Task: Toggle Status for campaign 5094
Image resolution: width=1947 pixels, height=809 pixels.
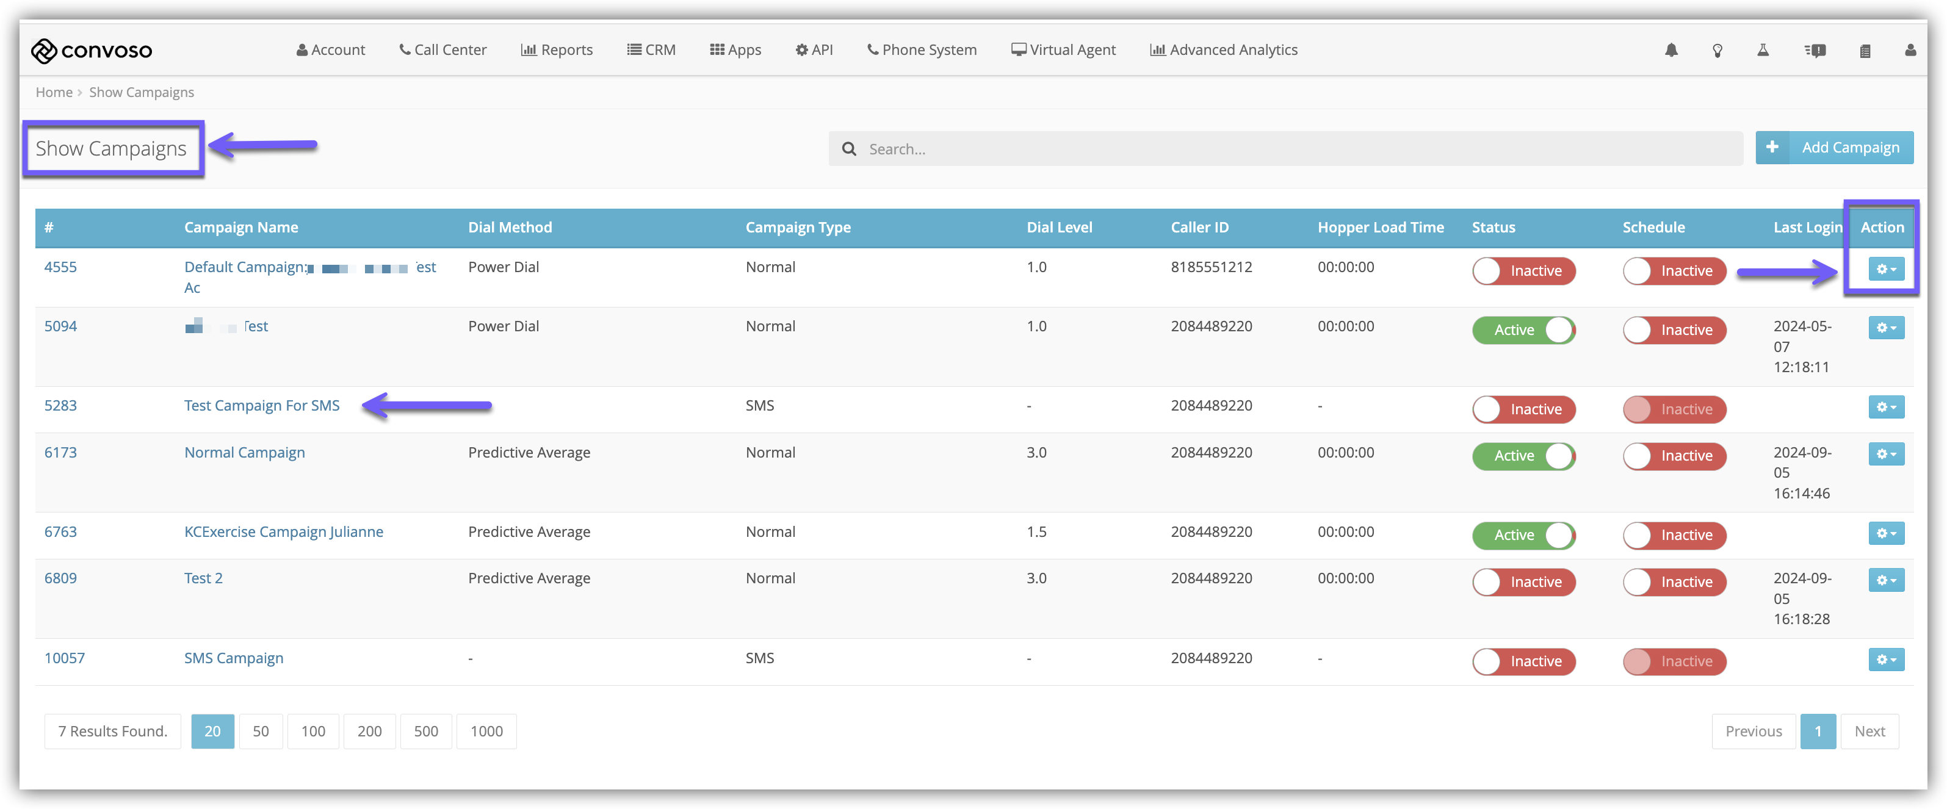Action: coord(1523,330)
